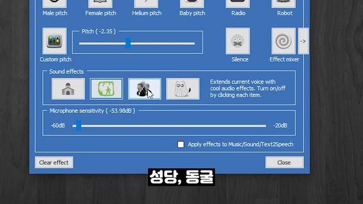Click the -60dB minimum label
This screenshot has width=363, height=204.
(x=58, y=126)
